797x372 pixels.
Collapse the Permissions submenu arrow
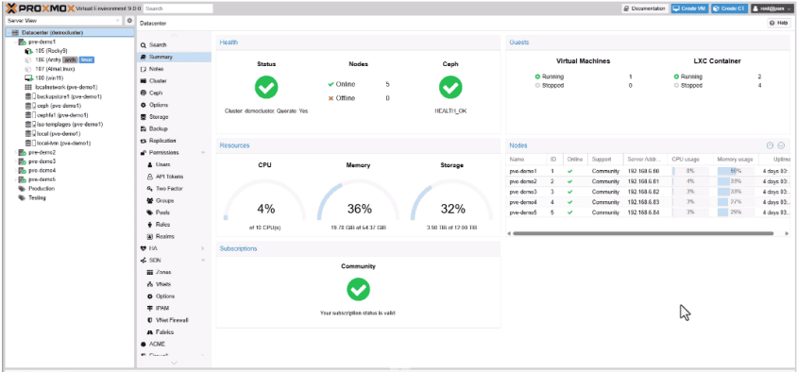coord(203,153)
